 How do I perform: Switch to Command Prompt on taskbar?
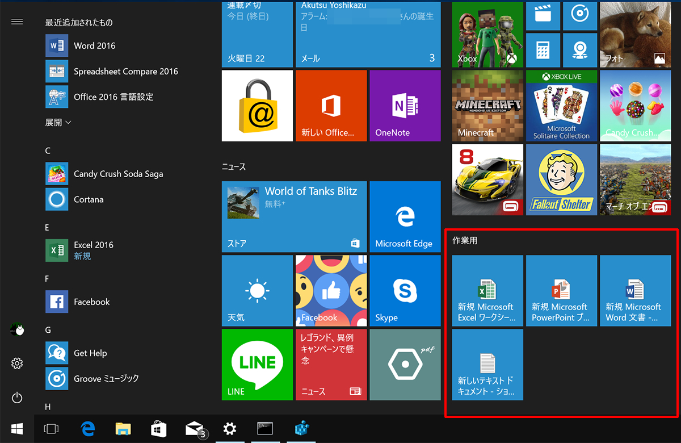coord(266,429)
